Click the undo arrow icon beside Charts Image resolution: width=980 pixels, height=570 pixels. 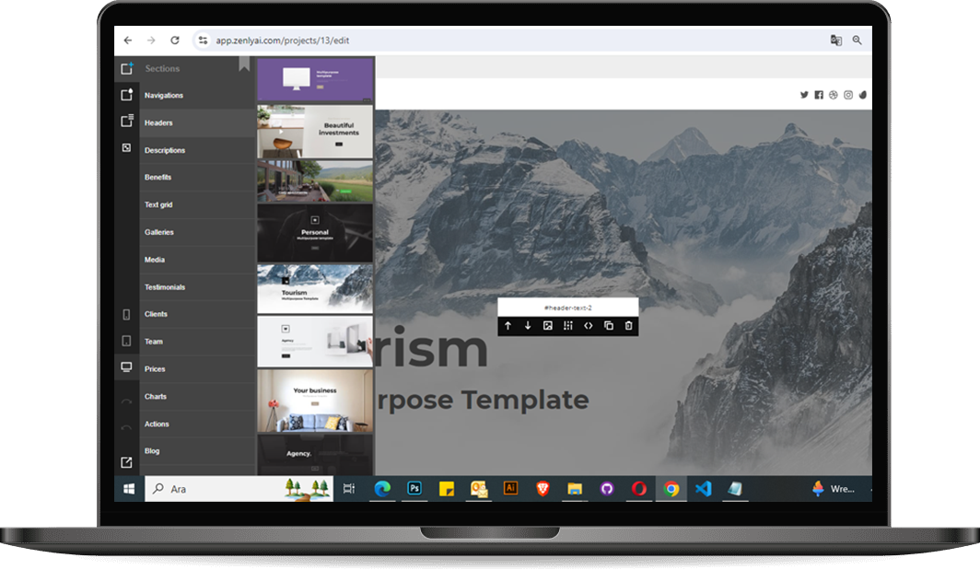point(126,401)
